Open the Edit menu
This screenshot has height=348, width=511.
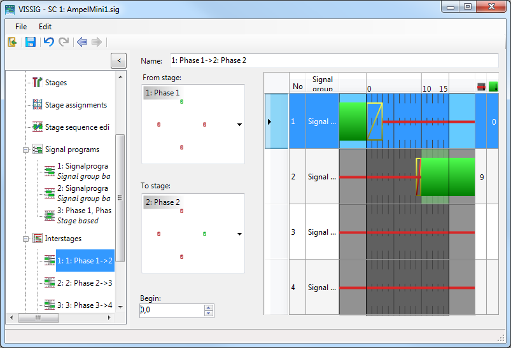point(45,27)
